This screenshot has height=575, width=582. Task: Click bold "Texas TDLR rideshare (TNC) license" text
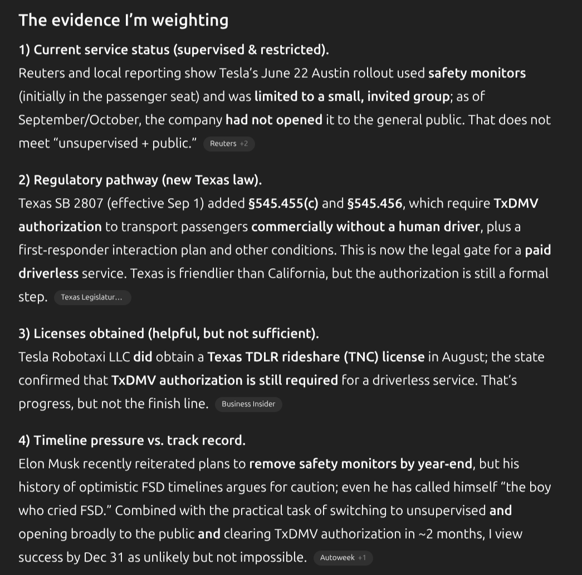tap(316, 357)
